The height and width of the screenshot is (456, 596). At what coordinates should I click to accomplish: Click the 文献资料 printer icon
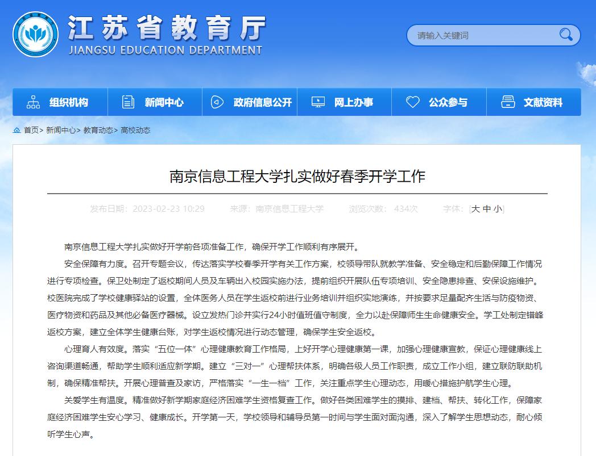pyautogui.click(x=507, y=101)
